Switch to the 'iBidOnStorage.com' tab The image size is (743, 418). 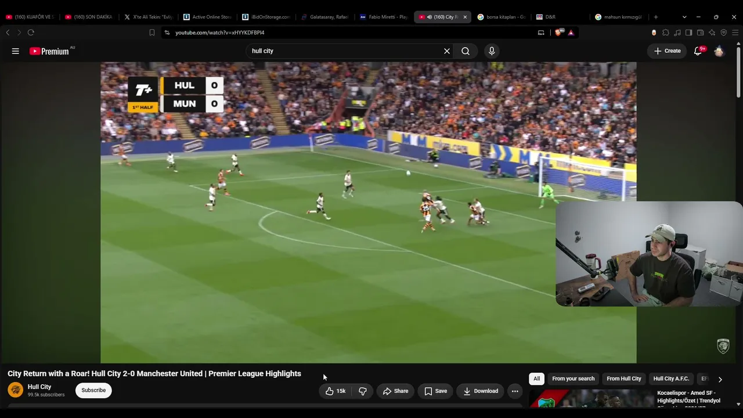point(266,17)
